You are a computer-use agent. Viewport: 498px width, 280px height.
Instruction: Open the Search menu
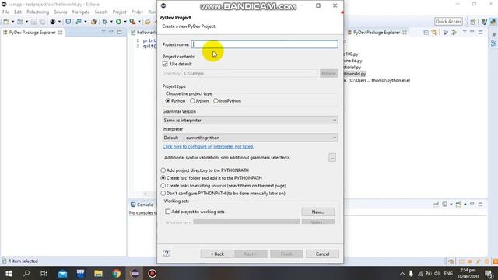tap(101, 12)
